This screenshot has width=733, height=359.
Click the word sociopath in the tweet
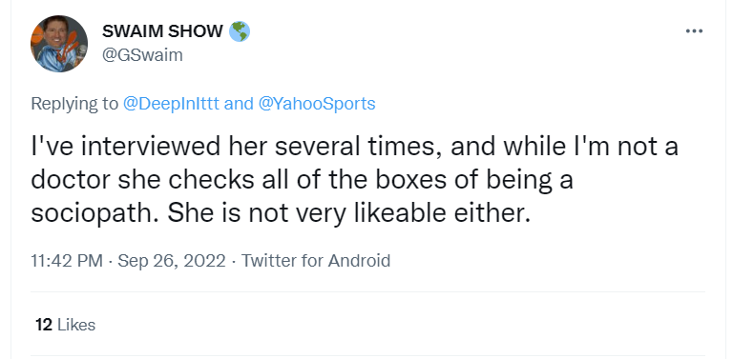tap(92, 214)
